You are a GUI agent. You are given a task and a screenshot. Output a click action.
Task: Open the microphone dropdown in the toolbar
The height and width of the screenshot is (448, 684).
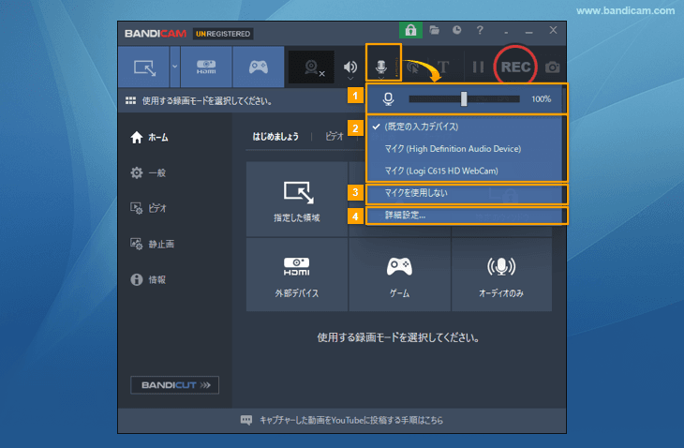[381, 67]
